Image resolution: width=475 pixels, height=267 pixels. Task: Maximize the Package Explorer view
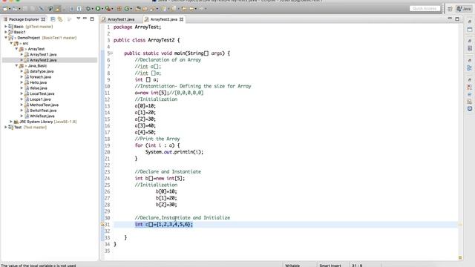tap(92, 19)
